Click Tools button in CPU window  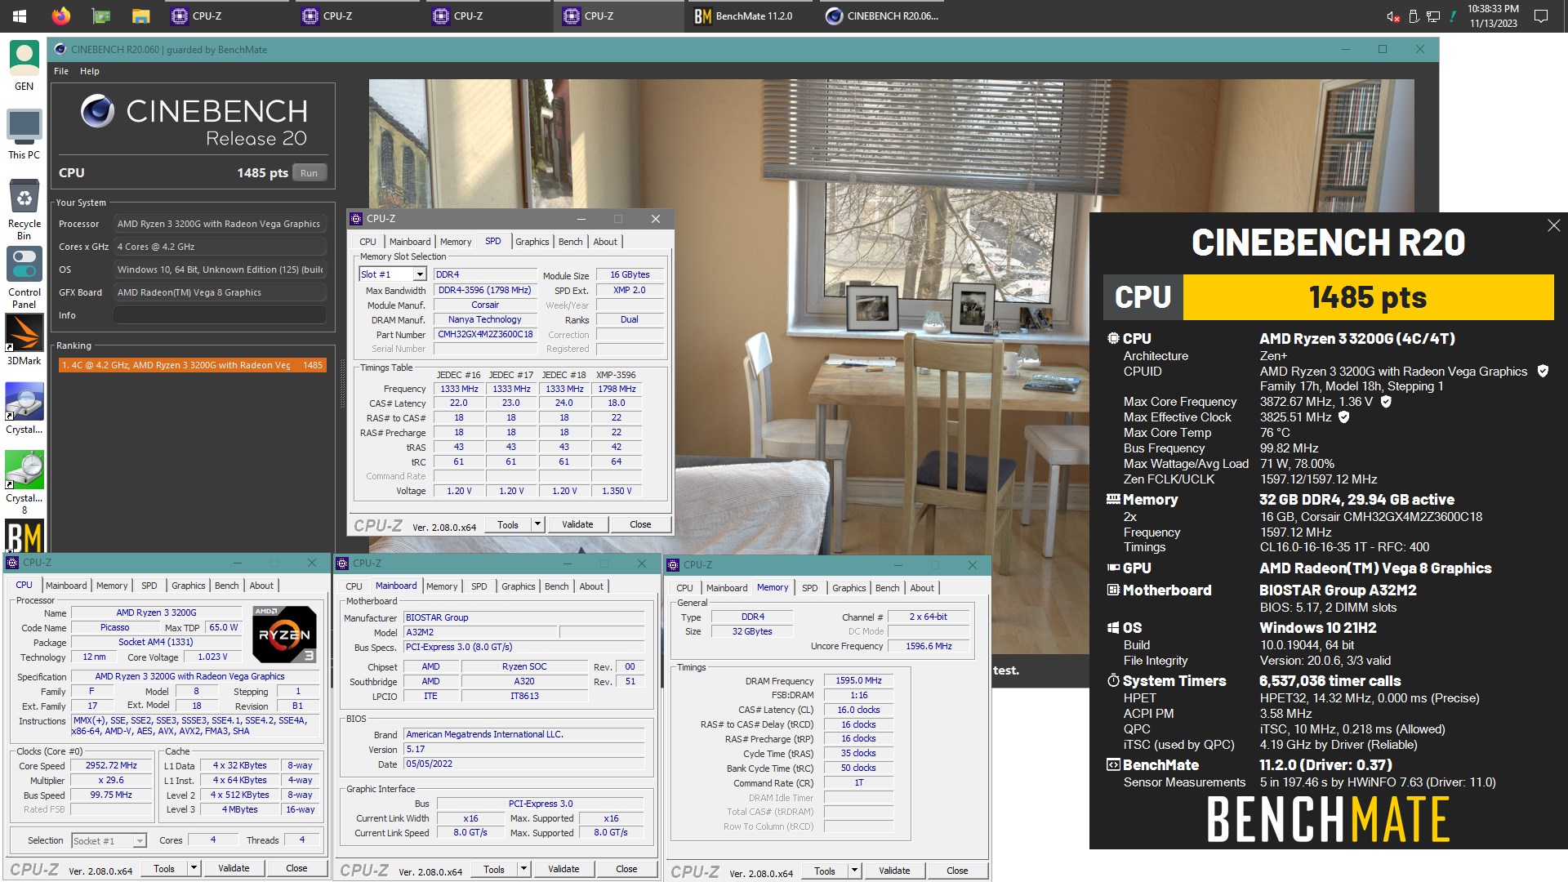pos(164,868)
